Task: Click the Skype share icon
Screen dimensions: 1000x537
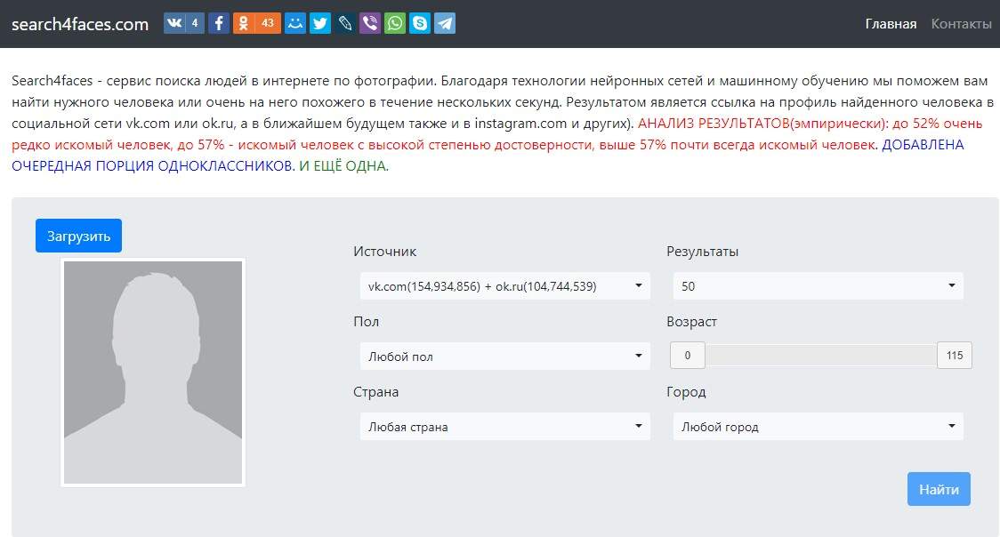Action: click(420, 23)
